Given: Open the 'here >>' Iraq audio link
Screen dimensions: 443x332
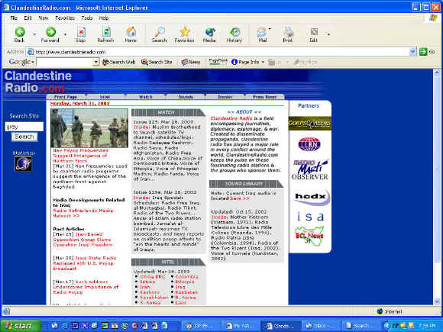Looking at the screenshot, I should [240, 198].
